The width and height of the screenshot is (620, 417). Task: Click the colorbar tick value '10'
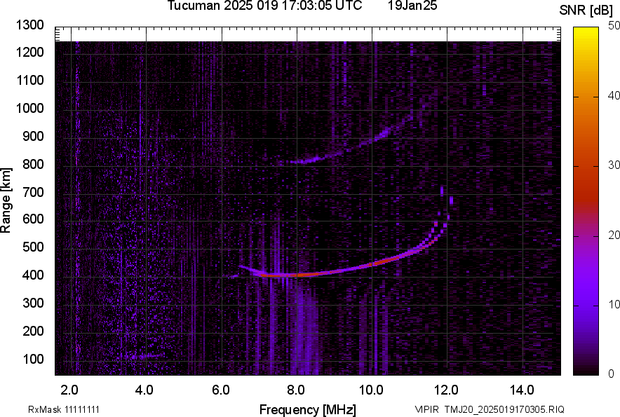[x=614, y=304]
